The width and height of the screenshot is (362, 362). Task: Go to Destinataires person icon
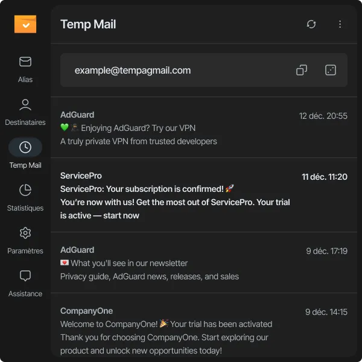(x=25, y=104)
